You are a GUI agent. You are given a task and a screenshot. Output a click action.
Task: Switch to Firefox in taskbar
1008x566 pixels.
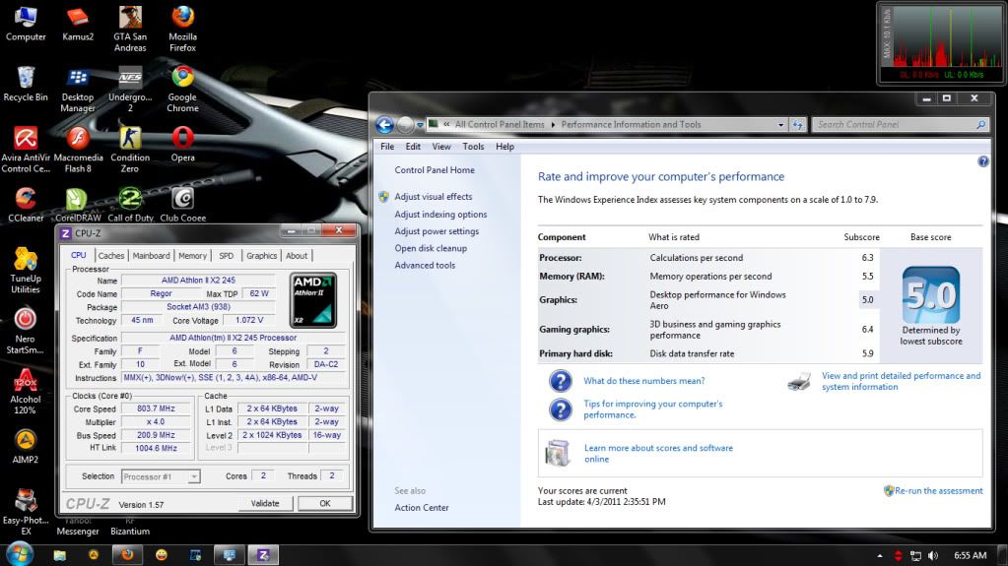pos(127,555)
